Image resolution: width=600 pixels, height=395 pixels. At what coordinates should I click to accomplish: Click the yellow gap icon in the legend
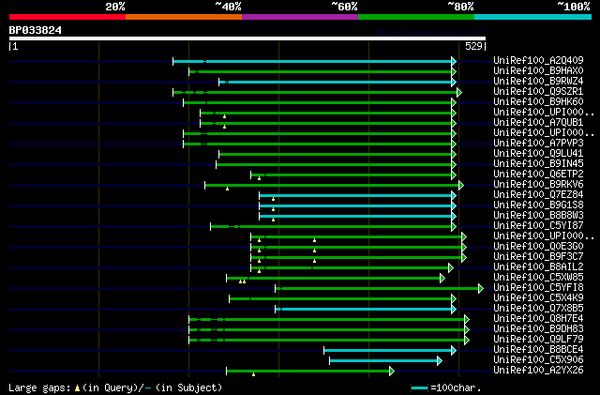tap(77, 388)
